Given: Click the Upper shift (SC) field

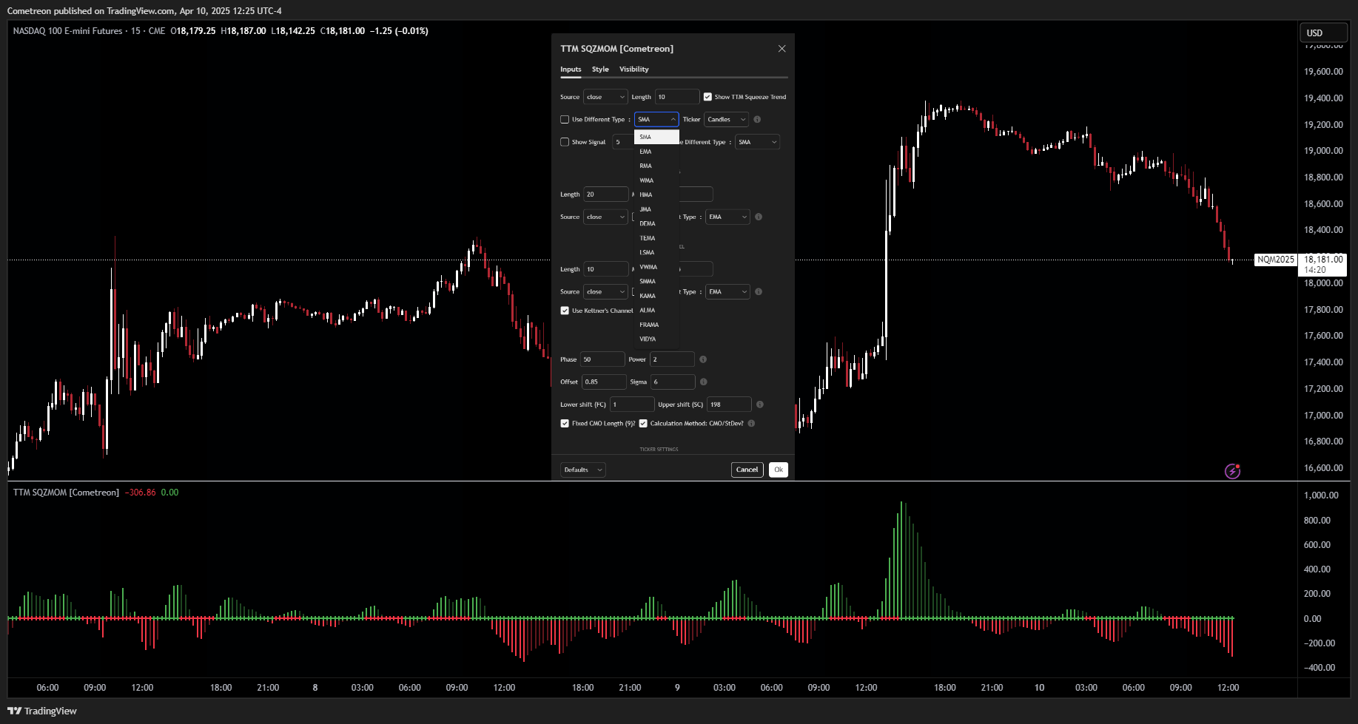Looking at the screenshot, I should (x=729, y=405).
